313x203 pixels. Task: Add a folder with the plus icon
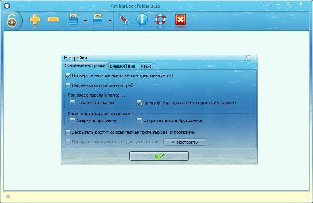(35, 20)
